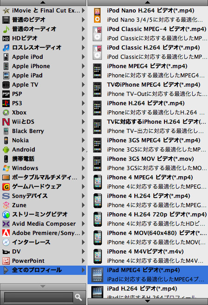
Task: Choose iPhone 4 H.264 720p profile
Action: click(x=148, y=219)
